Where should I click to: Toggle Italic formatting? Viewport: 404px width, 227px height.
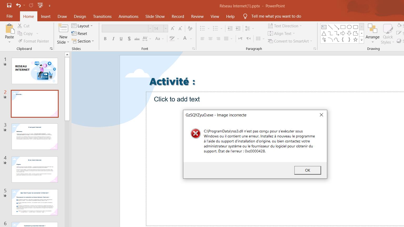(x=113, y=39)
